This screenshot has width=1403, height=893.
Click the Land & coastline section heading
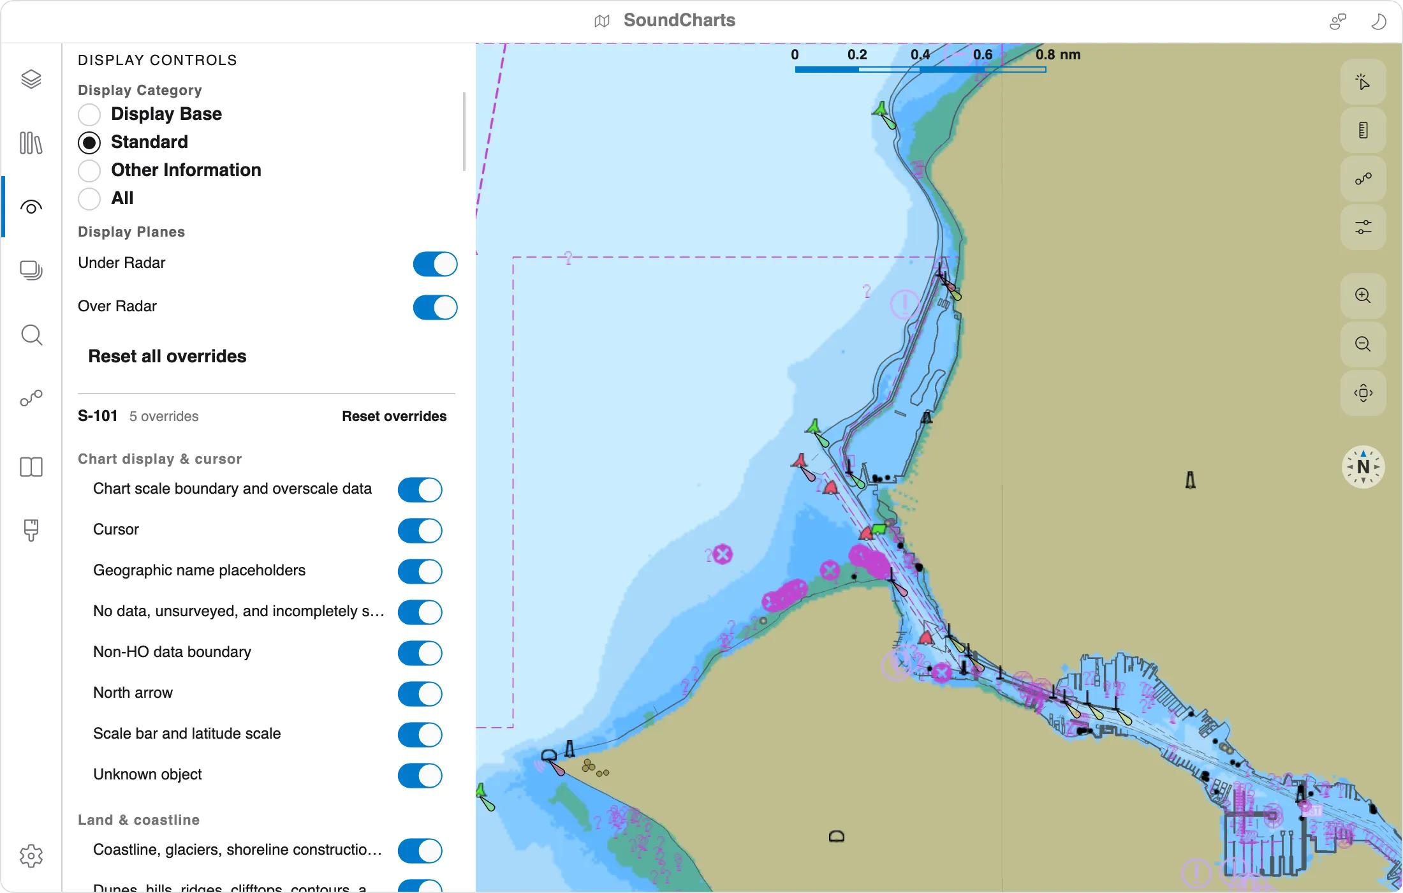coord(138,820)
